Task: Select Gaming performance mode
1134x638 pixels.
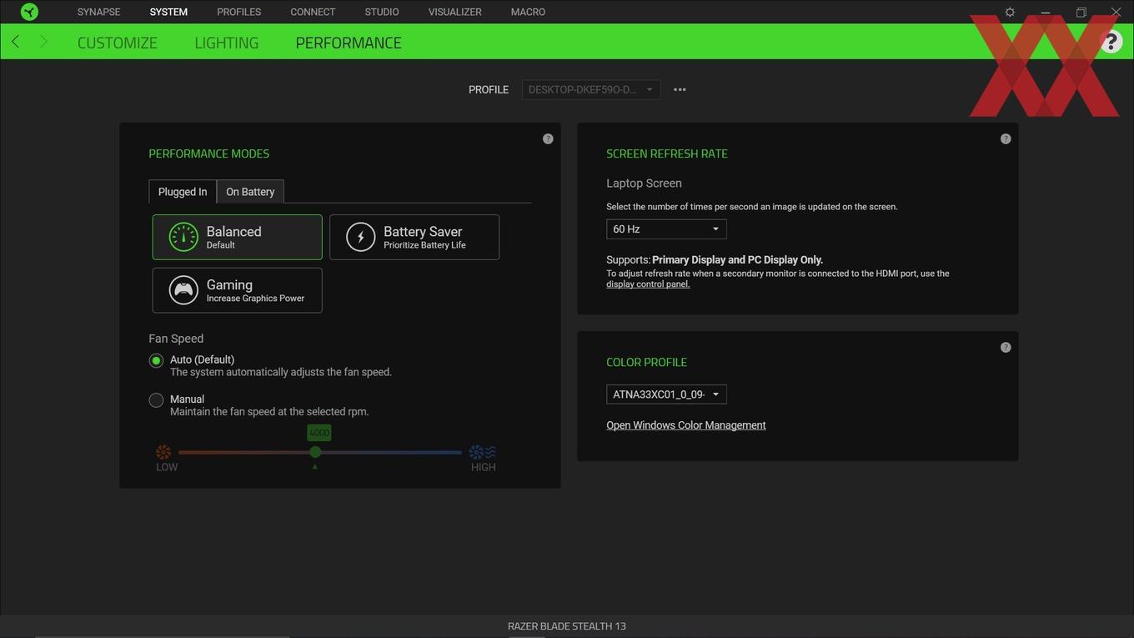Action: (237, 290)
